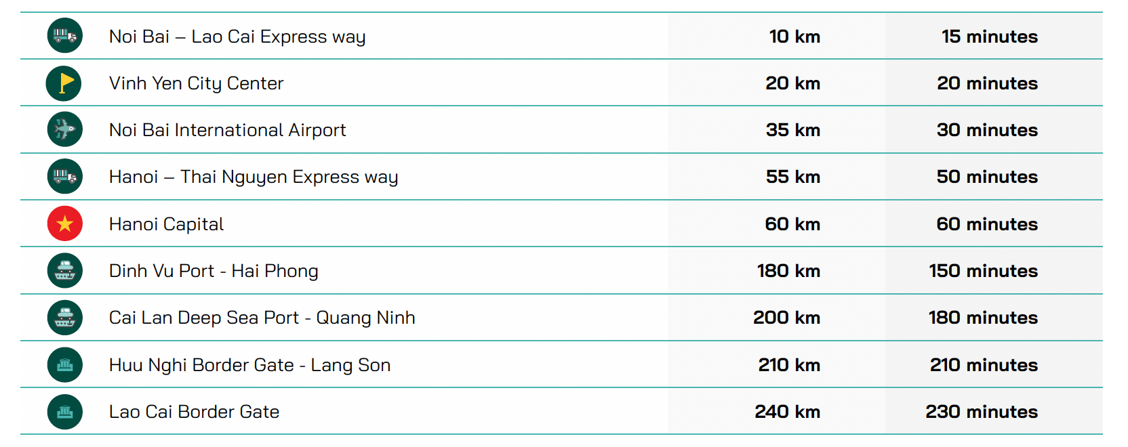Select the ship icon for Dinh Vu Port
The width and height of the screenshot is (1128, 447).
[x=64, y=271]
